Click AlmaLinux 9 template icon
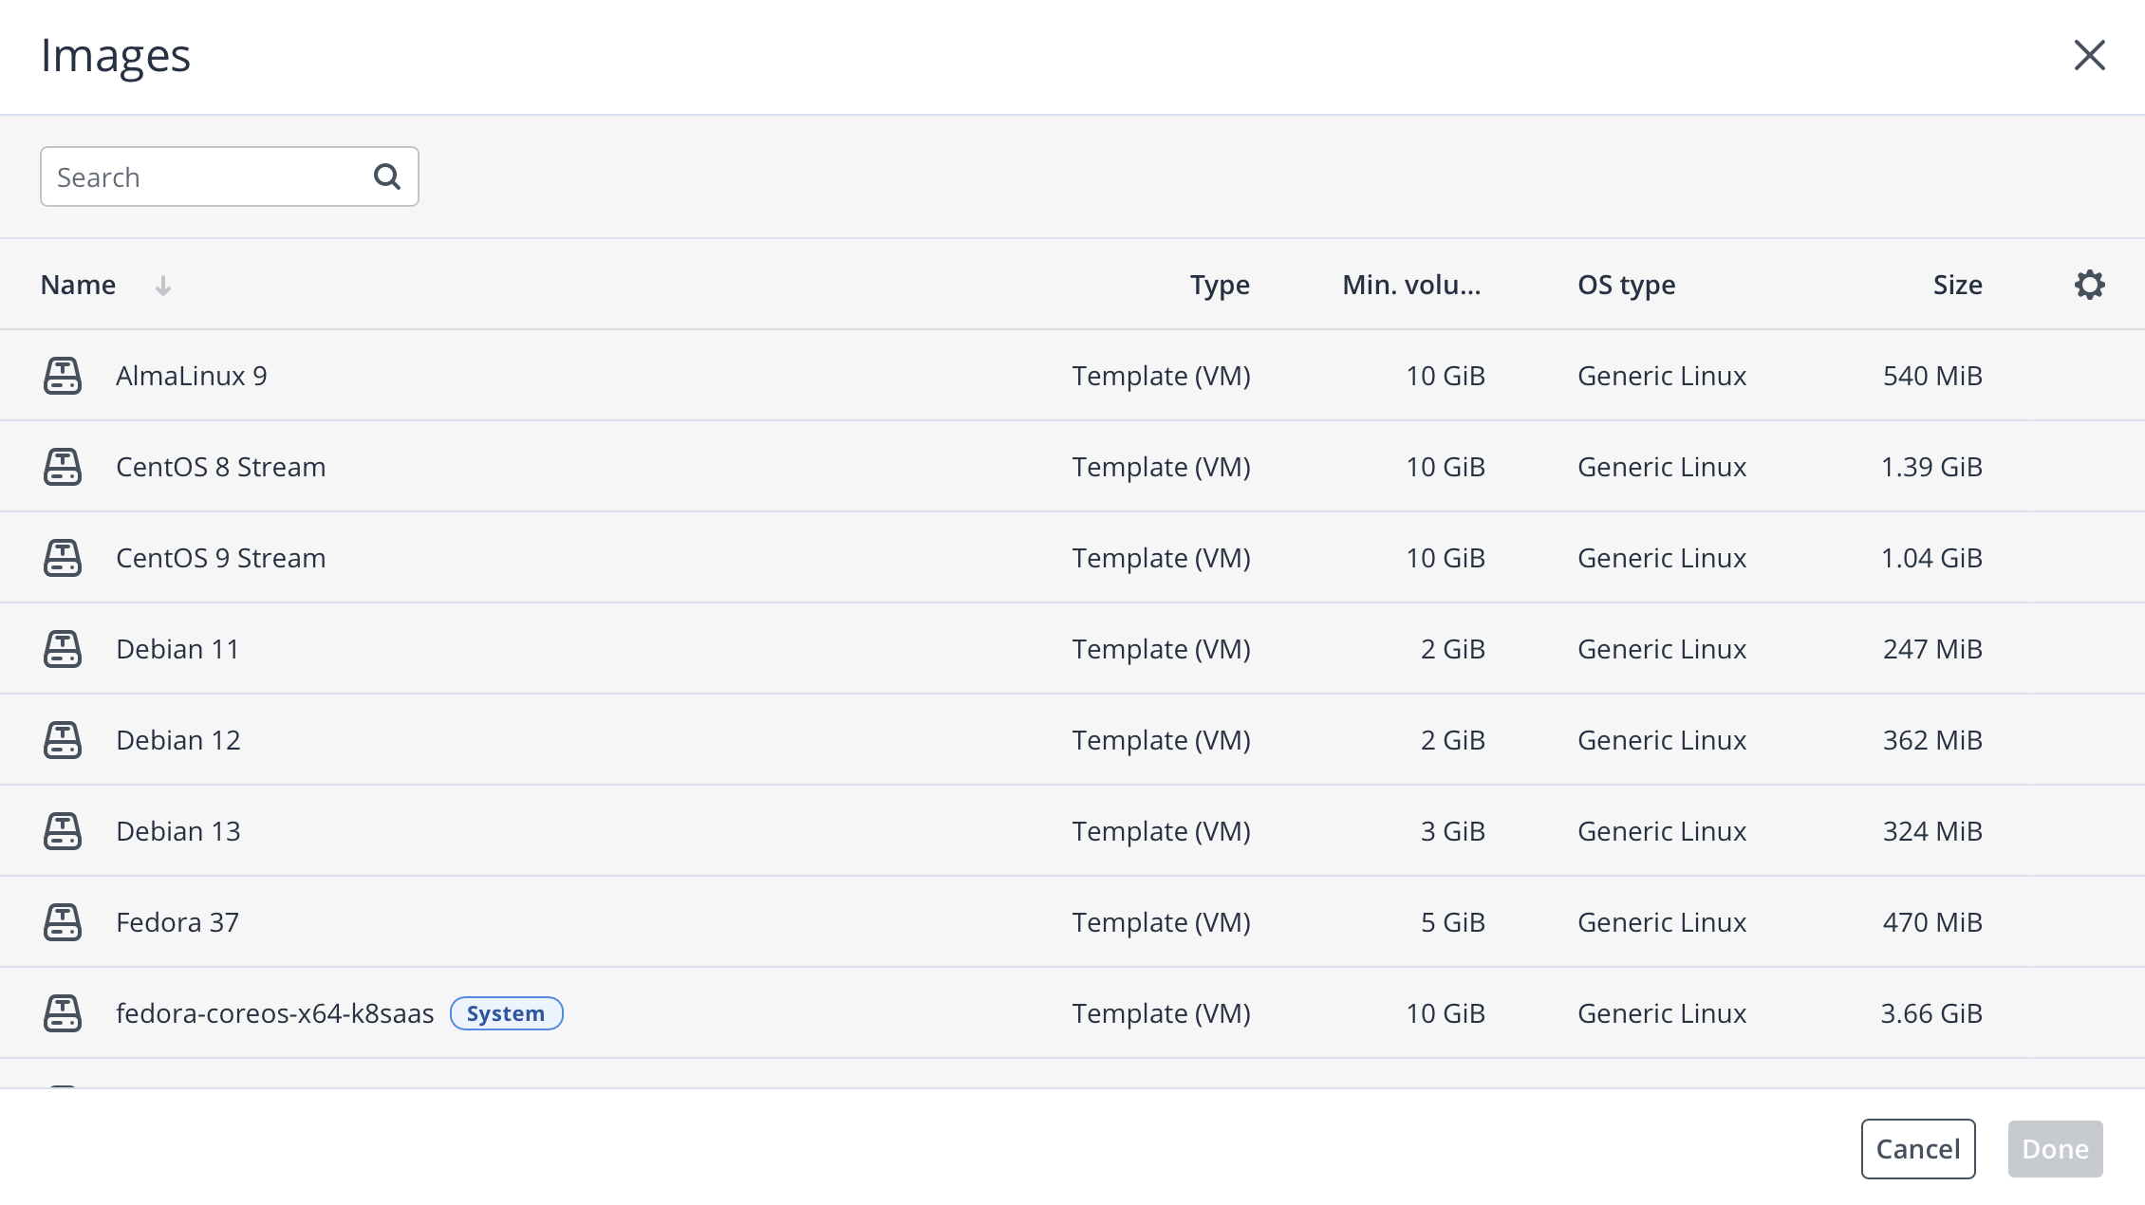2145x1205 pixels. point(63,376)
